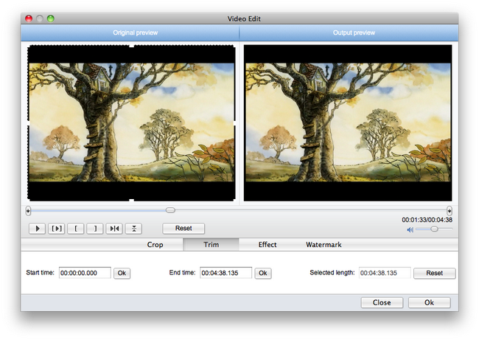Switch to the Crop tab
This screenshot has width=479, height=340.
click(155, 245)
